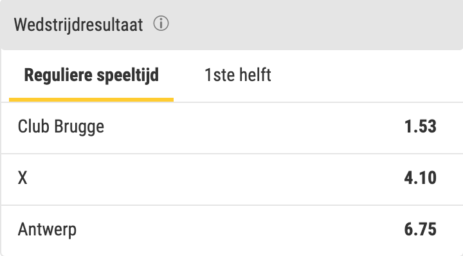Click the X draw label
Viewport: 463px width, 256px height.
[x=23, y=178]
